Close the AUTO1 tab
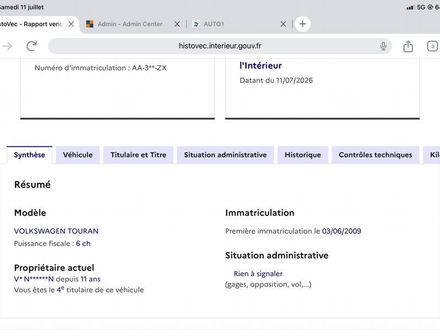This screenshot has width=440, height=330. [x=283, y=24]
